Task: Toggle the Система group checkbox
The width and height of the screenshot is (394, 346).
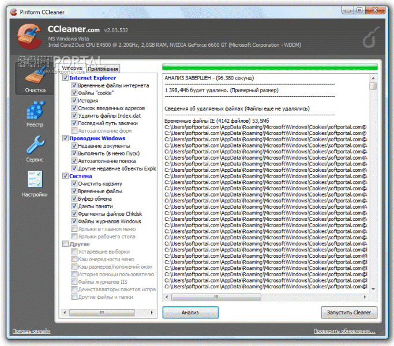Action: [x=65, y=176]
